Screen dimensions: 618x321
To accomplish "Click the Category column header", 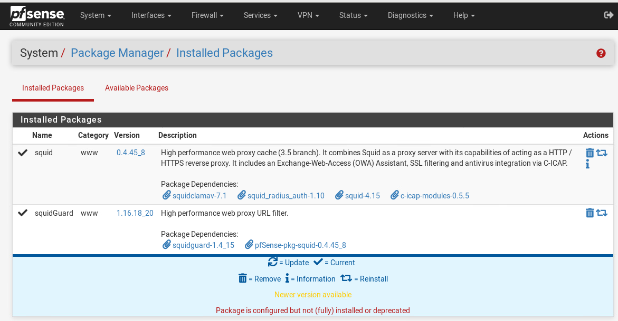I will pos(93,135).
